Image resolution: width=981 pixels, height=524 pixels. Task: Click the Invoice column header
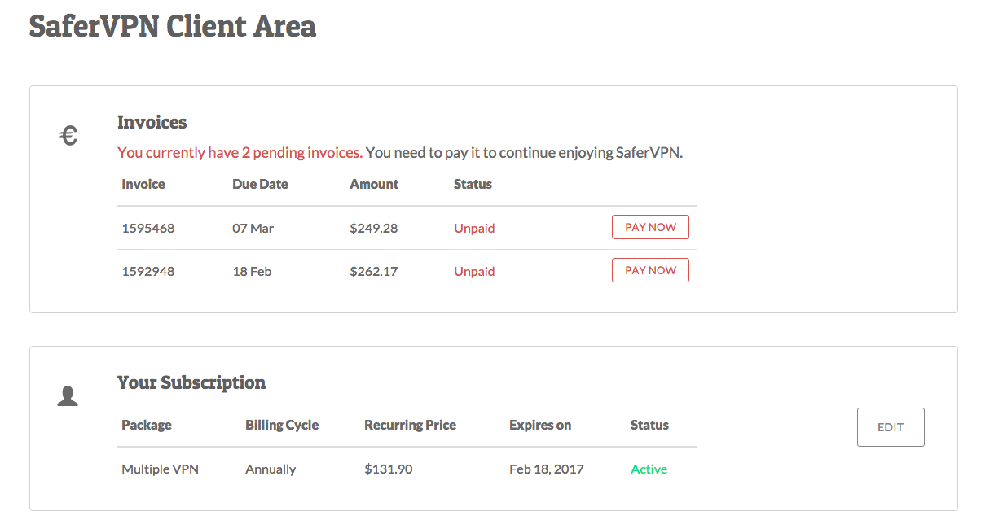(x=143, y=184)
